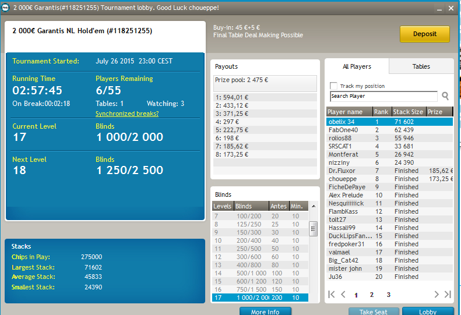Sort by Stack Size column header
This screenshot has height=315, width=461.
pos(409,112)
